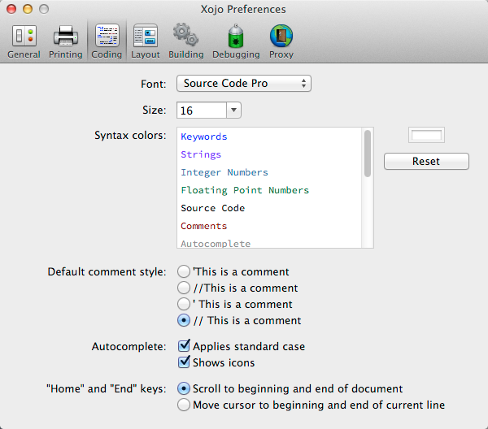This screenshot has width=488, height=429.
Task: Select Autocomplete syntax color row
Action: pyautogui.click(x=269, y=243)
